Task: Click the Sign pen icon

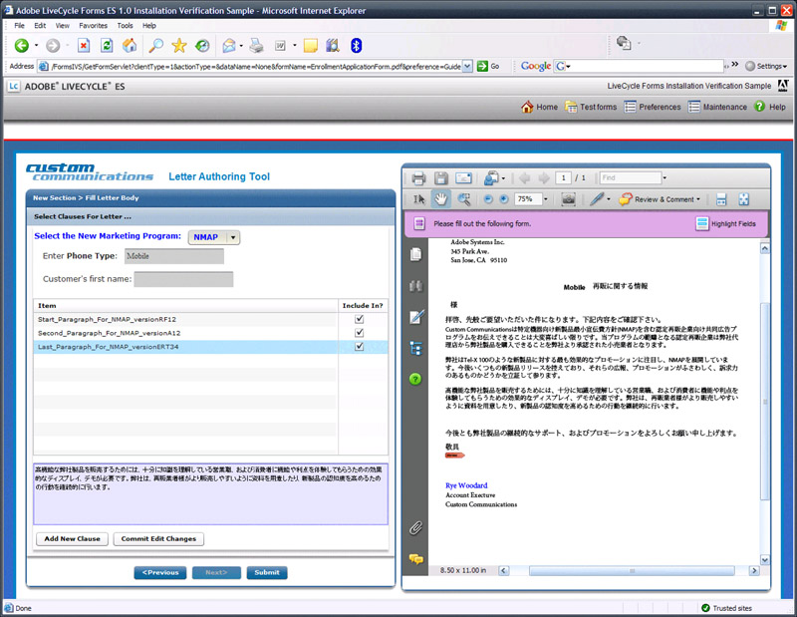Action: [596, 199]
